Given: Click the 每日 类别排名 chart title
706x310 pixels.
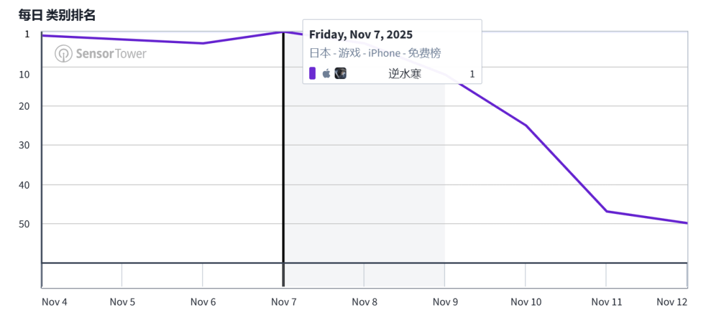Looking at the screenshot, I should tap(58, 15).
